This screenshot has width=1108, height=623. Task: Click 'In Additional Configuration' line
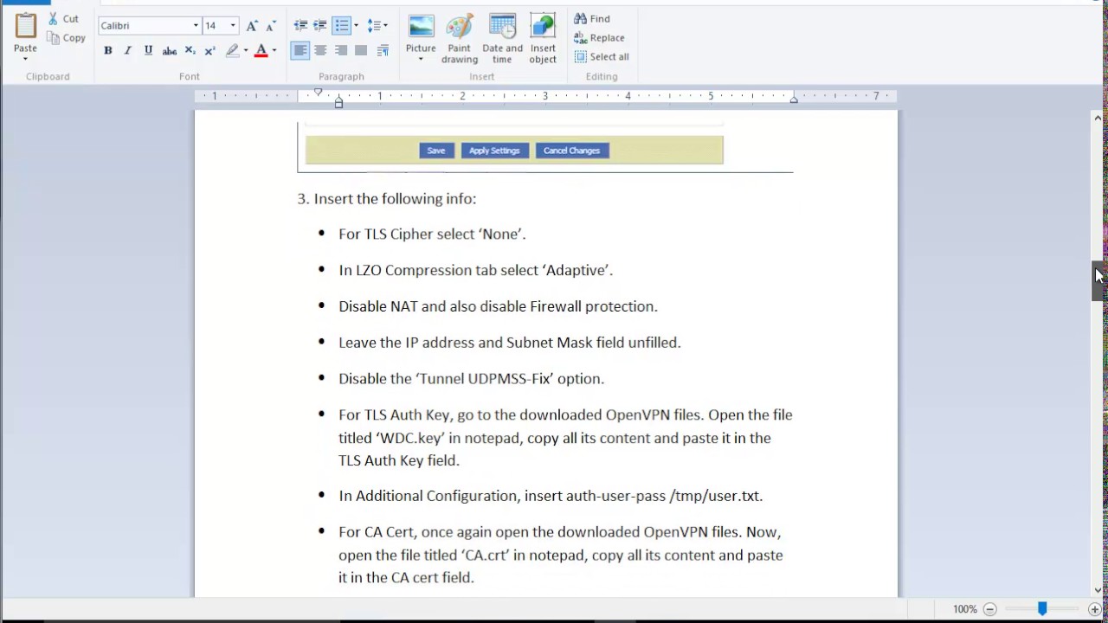coord(551,496)
